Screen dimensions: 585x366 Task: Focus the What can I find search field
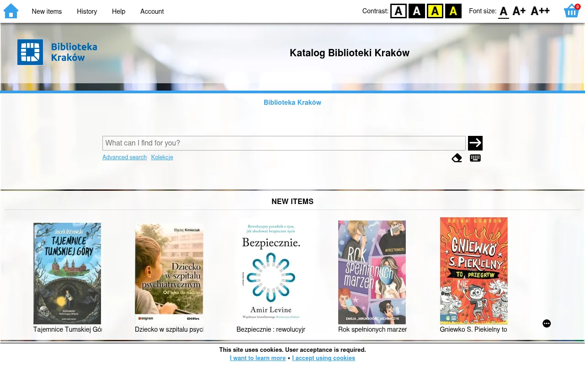coord(284,143)
